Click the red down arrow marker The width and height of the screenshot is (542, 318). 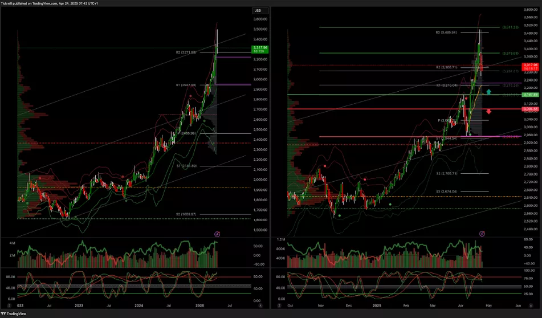(488, 112)
